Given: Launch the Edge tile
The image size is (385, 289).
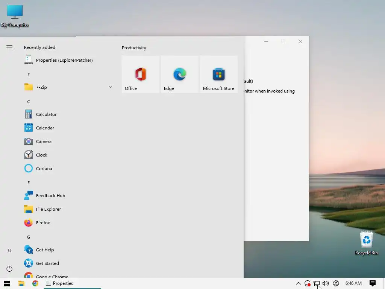Looking at the screenshot, I should click(179, 74).
